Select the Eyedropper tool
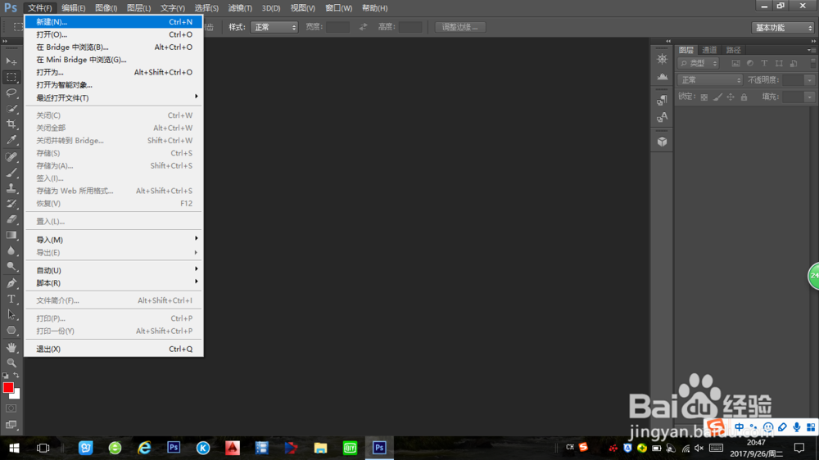Screen dimensions: 819x460 click(x=11, y=140)
